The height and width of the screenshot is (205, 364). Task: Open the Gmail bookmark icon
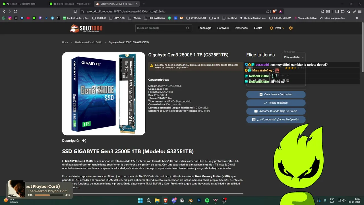58,18
